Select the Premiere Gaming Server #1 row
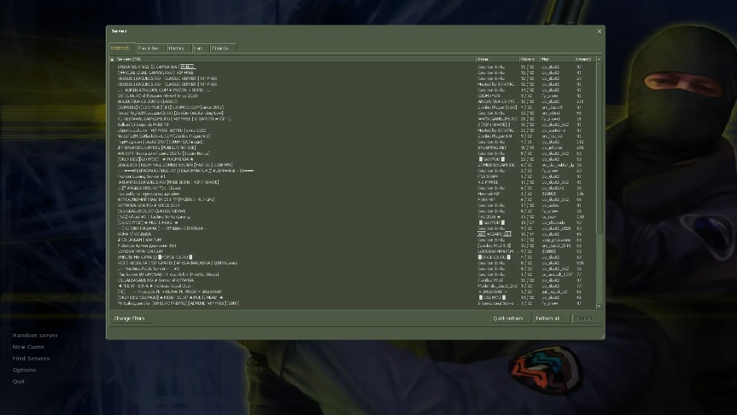The height and width of the screenshot is (415, 737). (353, 177)
